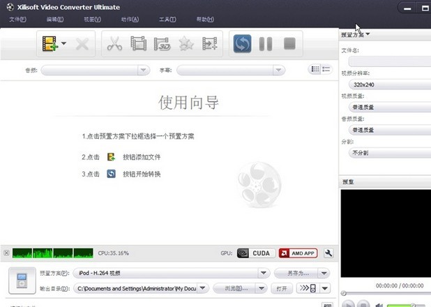431x307 pixels.
Task: Close the CPU usage graph
Action: [6, 253]
